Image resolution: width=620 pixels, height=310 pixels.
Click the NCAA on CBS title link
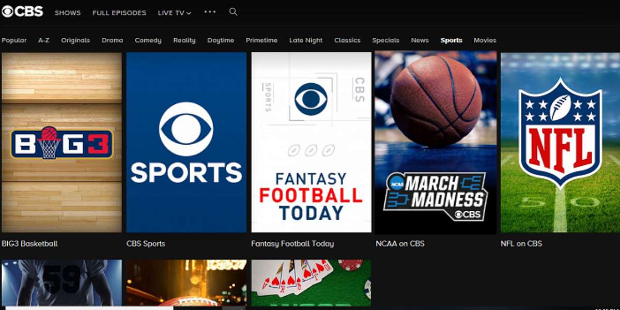tap(400, 243)
